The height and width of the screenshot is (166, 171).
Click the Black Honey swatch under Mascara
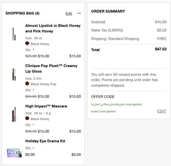27,119
